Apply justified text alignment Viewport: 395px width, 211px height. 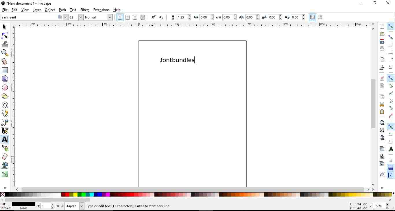[x=142, y=17]
